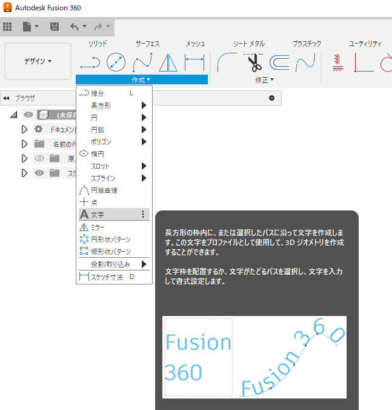
Task: Select the サーフェス tab
Action: pyautogui.click(x=148, y=44)
